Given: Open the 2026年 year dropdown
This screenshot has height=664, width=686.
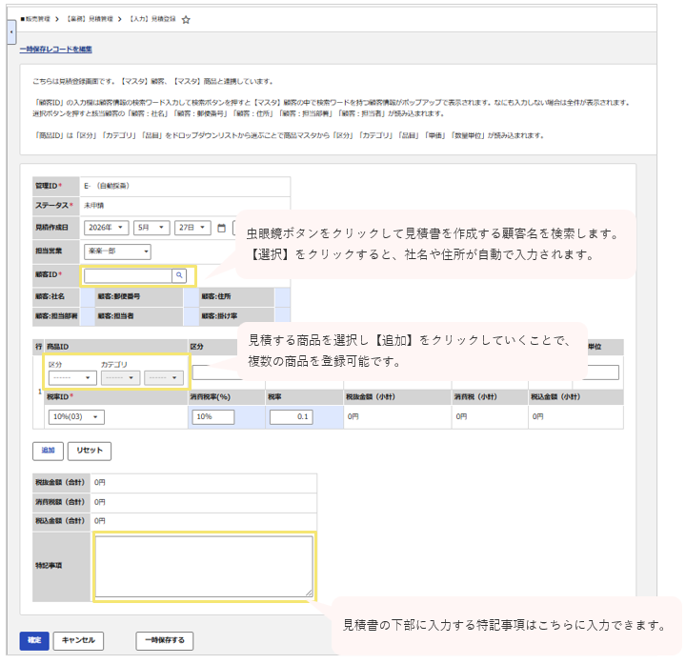Looking at the screenshot, I should click(107, 228).
